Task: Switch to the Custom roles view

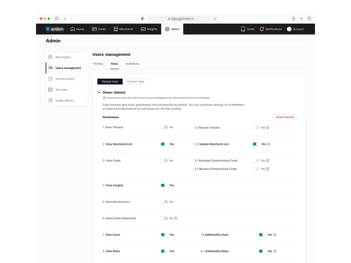Action: click(x=136, y=81)
